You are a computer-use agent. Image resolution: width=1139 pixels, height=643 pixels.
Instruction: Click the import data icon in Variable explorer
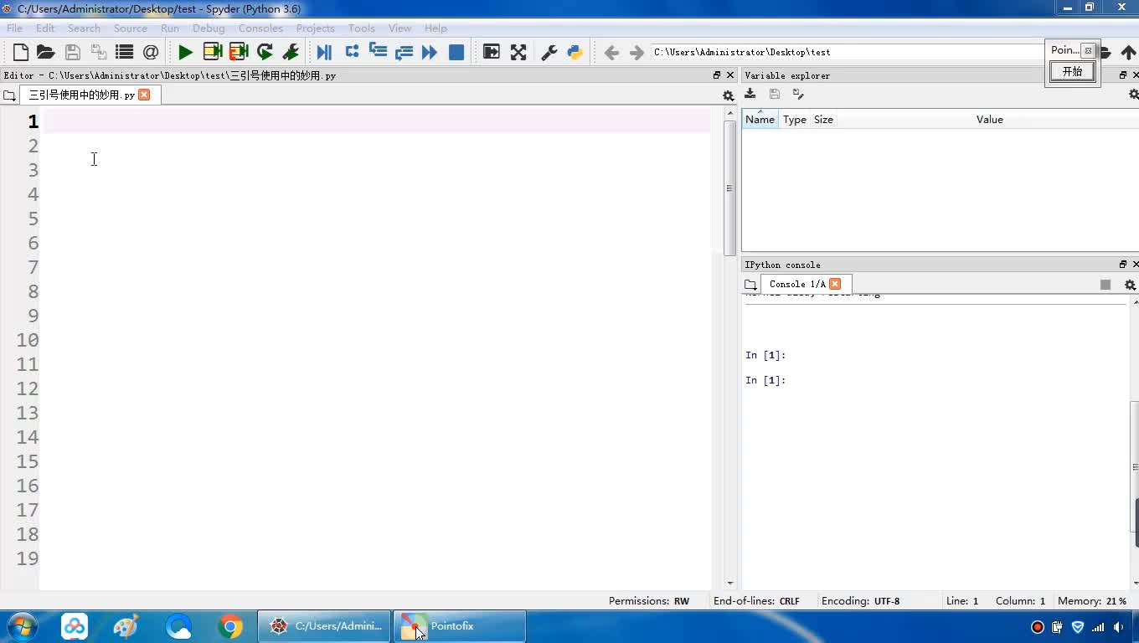[750, 94]
